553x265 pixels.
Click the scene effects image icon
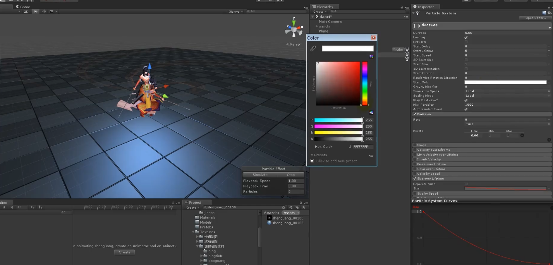(x=51, y=12)
